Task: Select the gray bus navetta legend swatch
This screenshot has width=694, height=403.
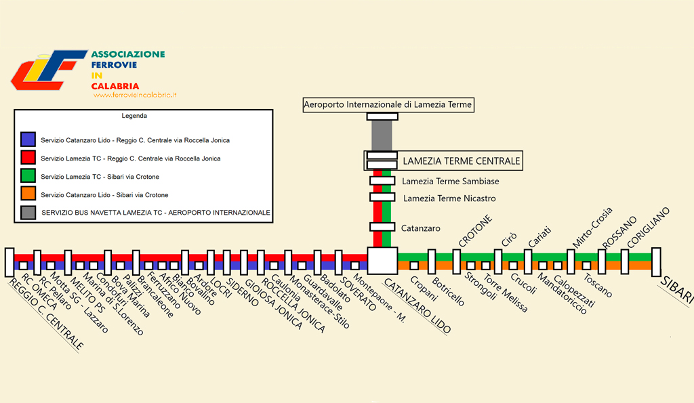Action: tap(28, 213)
